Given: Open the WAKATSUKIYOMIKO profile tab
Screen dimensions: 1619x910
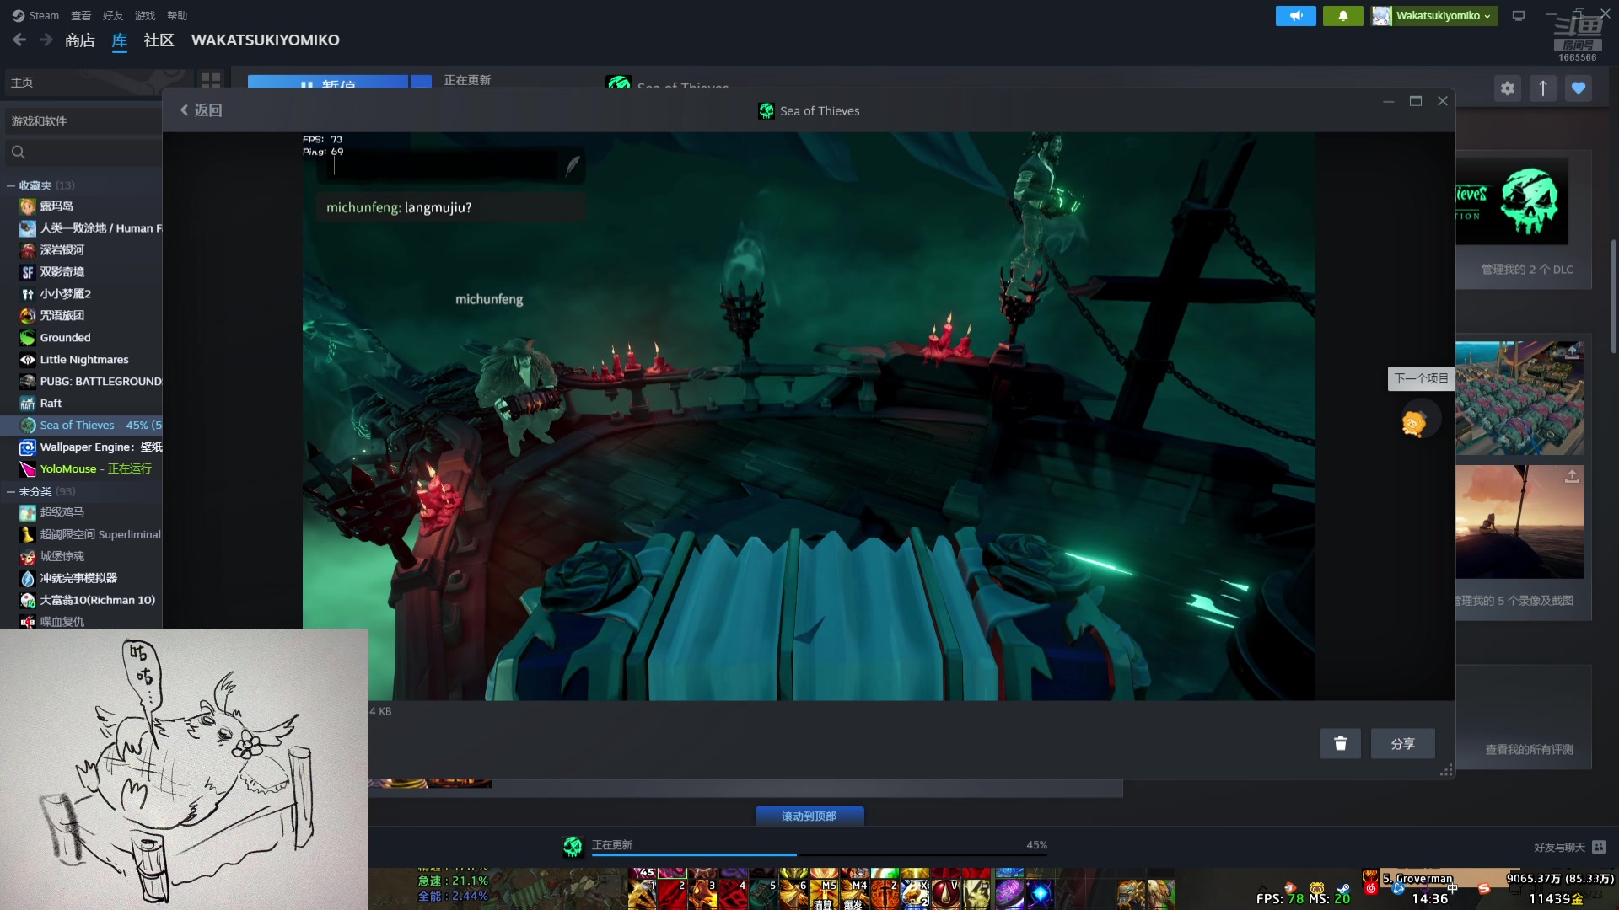Looking at the screenshot, I should click(x=266, y=40).
